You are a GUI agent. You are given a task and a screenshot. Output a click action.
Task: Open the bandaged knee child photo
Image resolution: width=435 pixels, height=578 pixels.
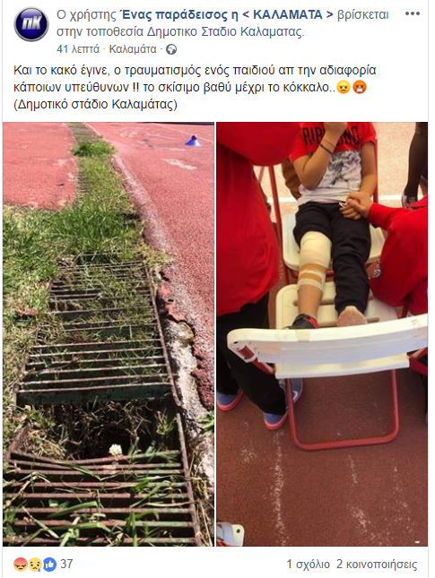[322, 334]
